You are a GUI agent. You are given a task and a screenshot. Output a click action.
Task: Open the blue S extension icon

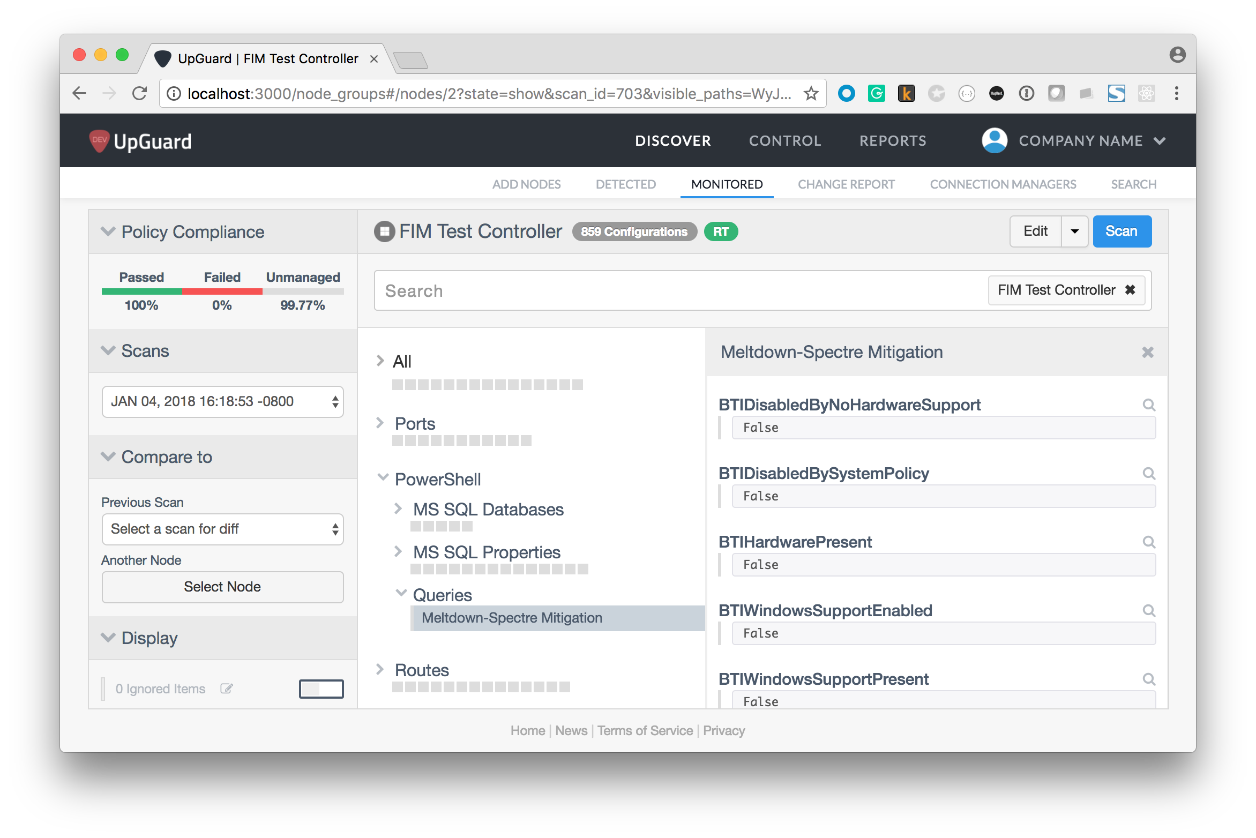point(1117,94)
